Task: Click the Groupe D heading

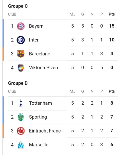Action: tap(18, 83)
